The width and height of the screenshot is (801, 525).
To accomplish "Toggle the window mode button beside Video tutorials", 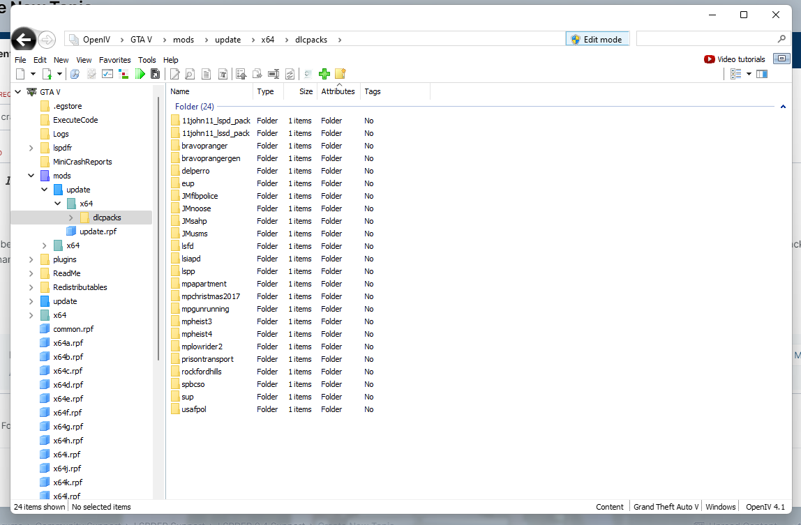I will click(781, 59).
